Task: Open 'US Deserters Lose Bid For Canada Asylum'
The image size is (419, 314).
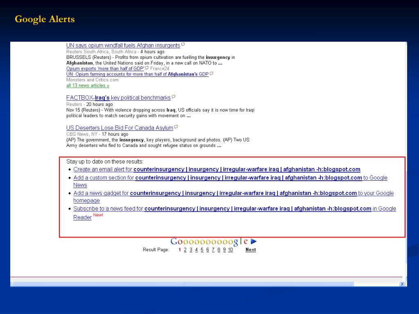Action: [120, 128]
